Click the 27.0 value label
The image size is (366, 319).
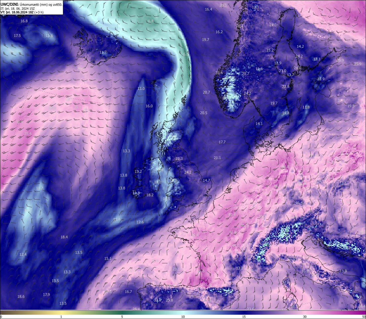point(273,25)
